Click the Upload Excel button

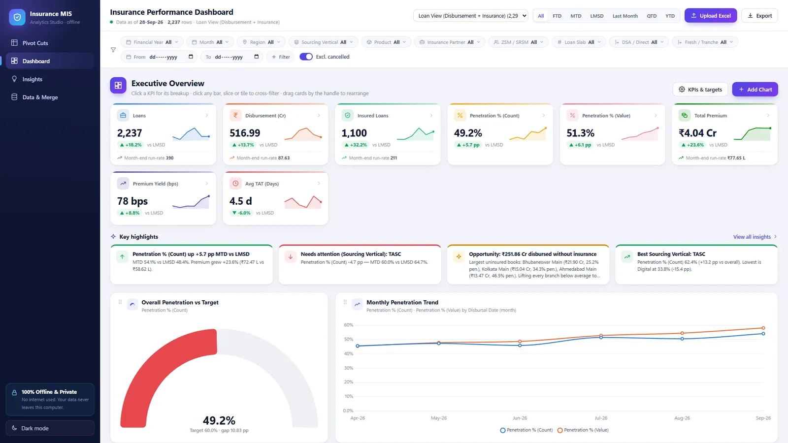tap(711, 16)
